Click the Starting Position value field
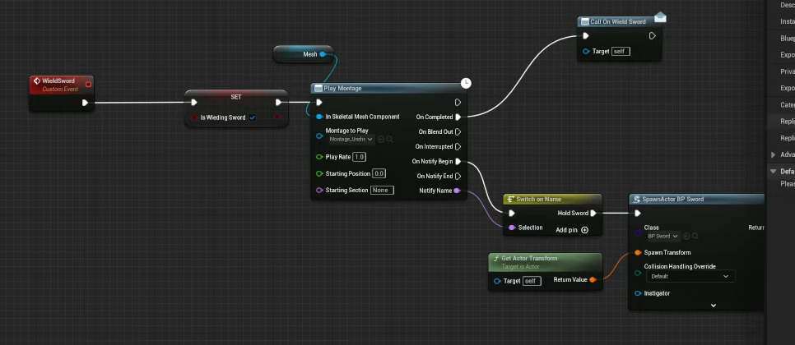 (379, 173)
